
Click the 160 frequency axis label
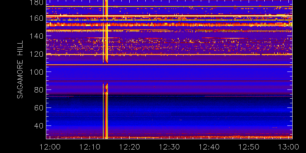pos(36,18)
